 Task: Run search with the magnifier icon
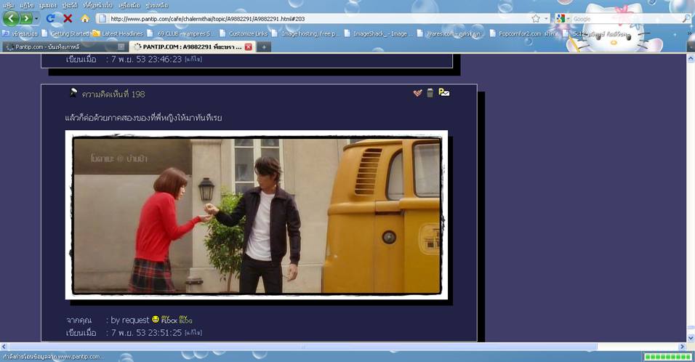pyautogui.click(x=686, y=19)
